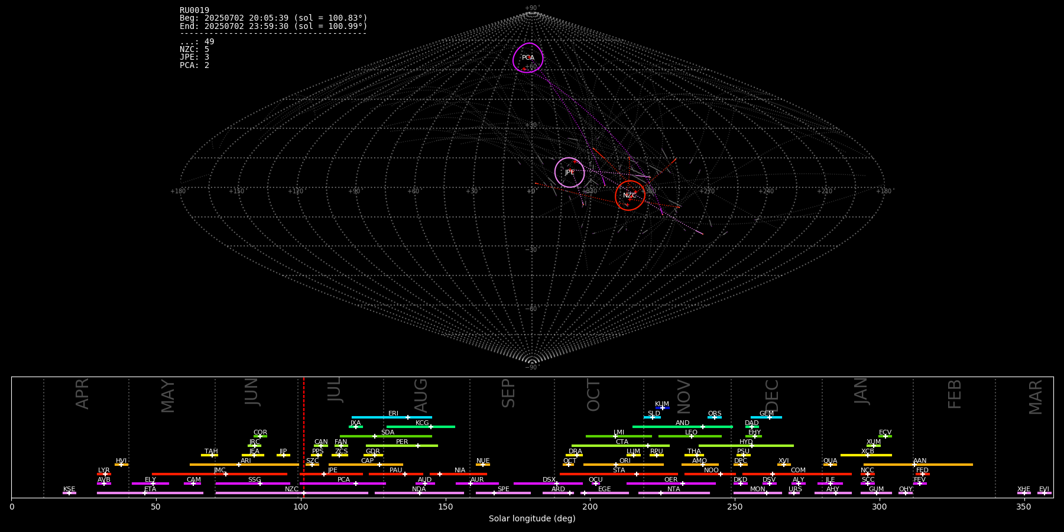Click the purple PCA bar in the timeline
Viewport: 1064px width, 532px height.
343,484
